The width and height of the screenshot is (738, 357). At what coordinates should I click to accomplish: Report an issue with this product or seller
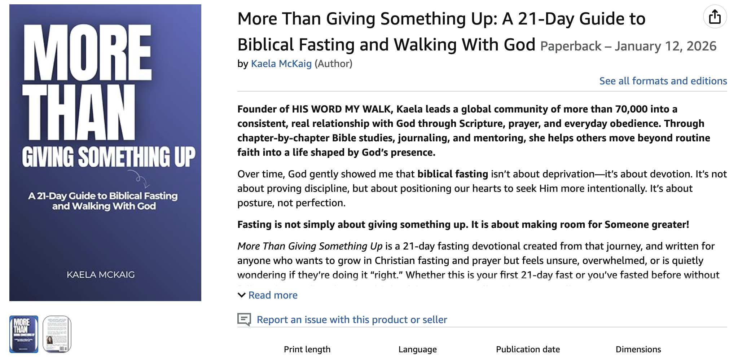point(352,319)
